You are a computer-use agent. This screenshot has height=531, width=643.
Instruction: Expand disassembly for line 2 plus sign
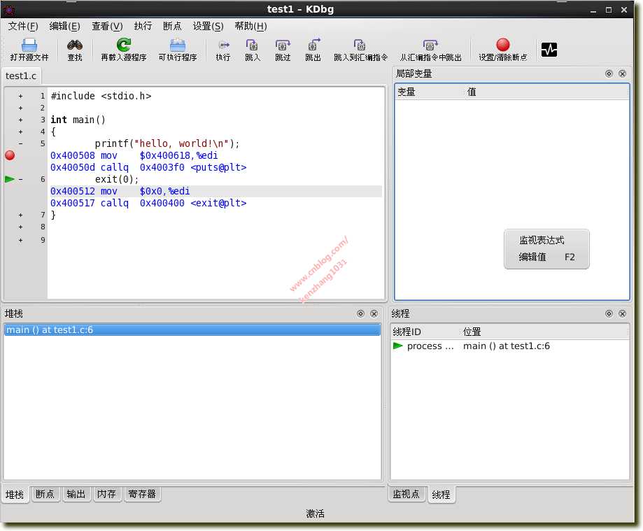[20, 108]
